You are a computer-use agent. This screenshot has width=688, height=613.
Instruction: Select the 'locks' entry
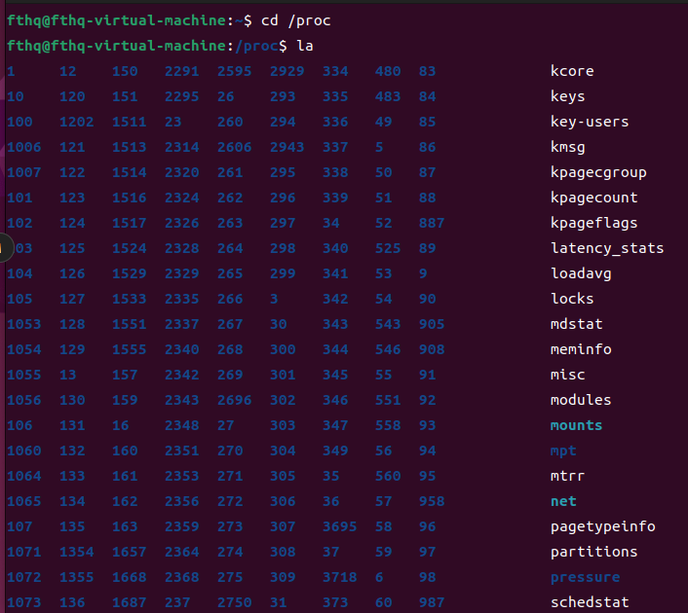click(572, 299)
